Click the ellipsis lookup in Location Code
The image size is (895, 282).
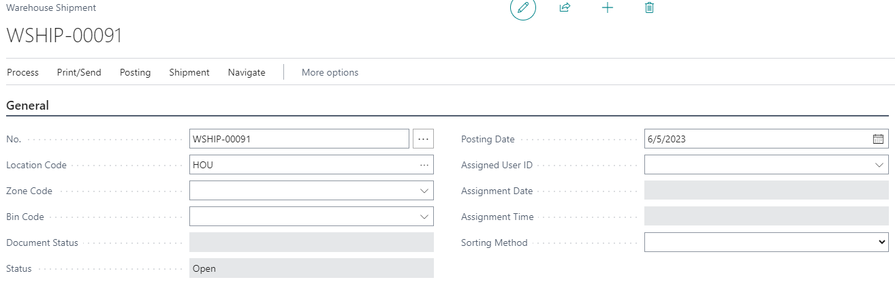point(424,165)
